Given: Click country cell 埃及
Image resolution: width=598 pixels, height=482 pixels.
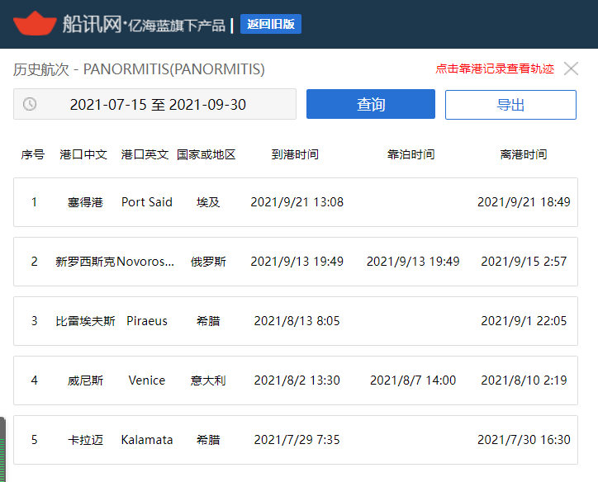Looking at the screenshot, I should point(208,202).
